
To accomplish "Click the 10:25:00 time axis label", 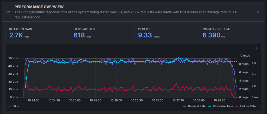I will tap(75, 100).
